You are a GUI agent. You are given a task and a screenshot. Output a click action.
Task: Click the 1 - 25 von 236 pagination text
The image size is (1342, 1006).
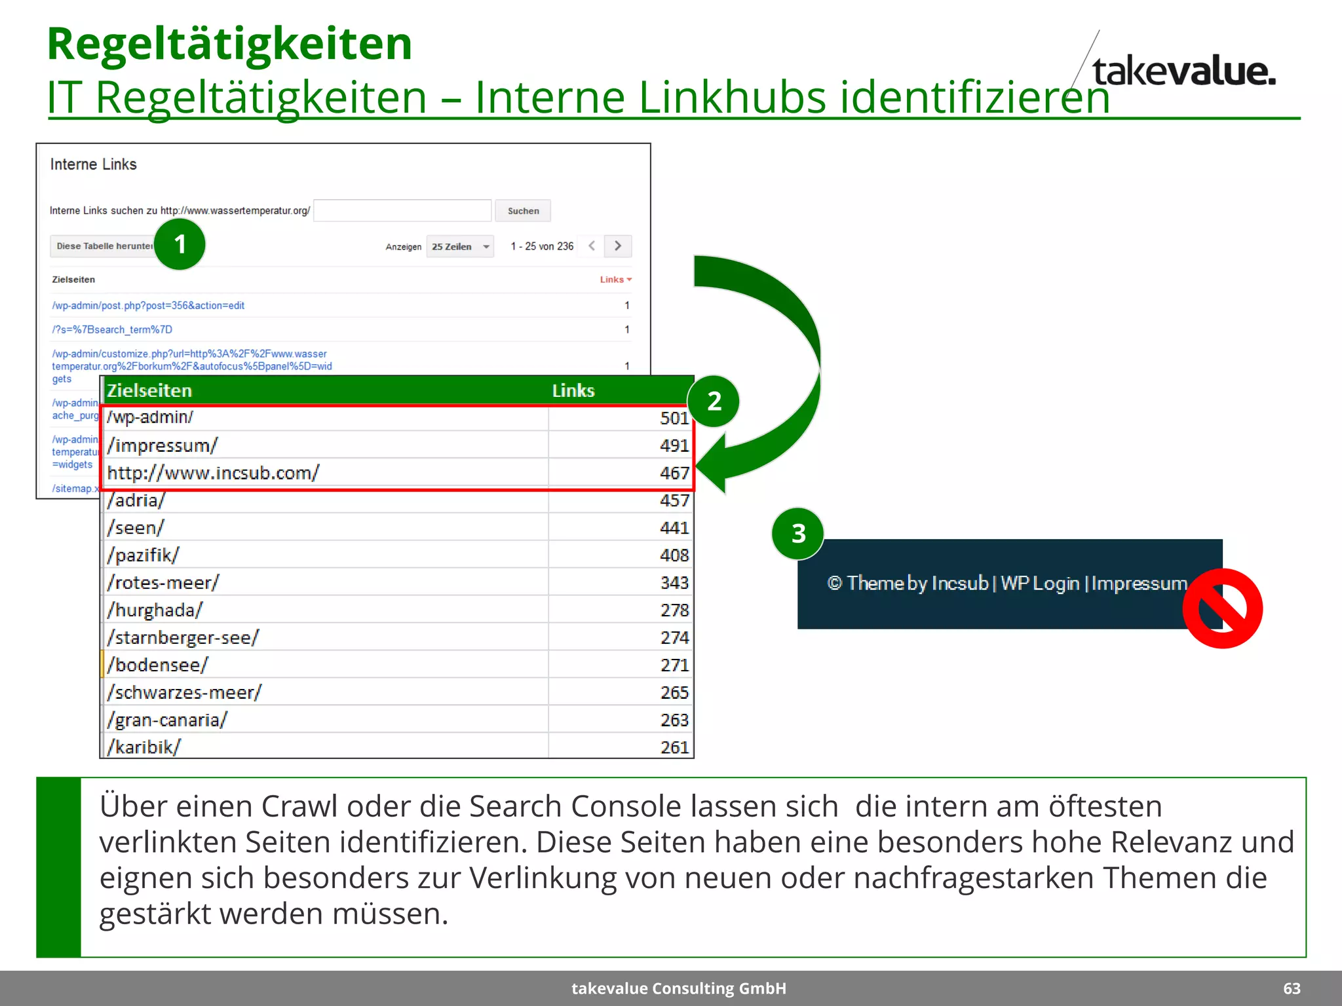[542, 246]
